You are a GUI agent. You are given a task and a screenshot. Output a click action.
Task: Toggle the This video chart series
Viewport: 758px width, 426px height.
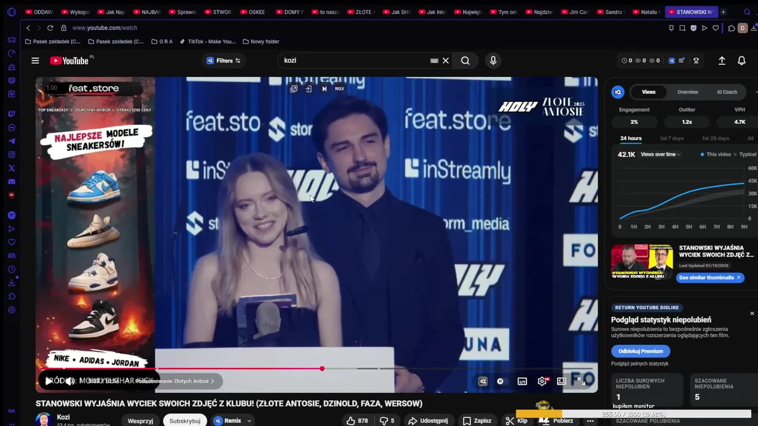click(716, 154)
